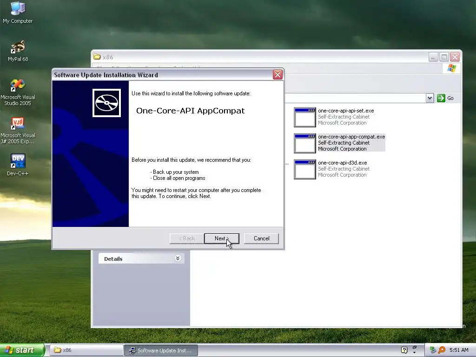Click the x86 window address bar field
Image resolution: width=476 pixels, height=357 pixels.
point(355,98)
